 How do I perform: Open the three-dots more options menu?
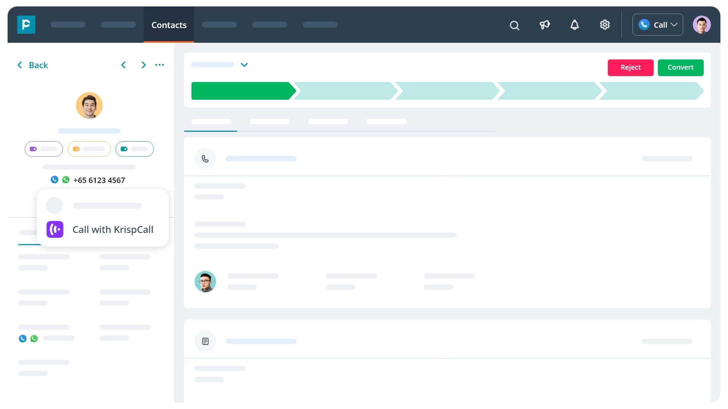tap(159, 64)
